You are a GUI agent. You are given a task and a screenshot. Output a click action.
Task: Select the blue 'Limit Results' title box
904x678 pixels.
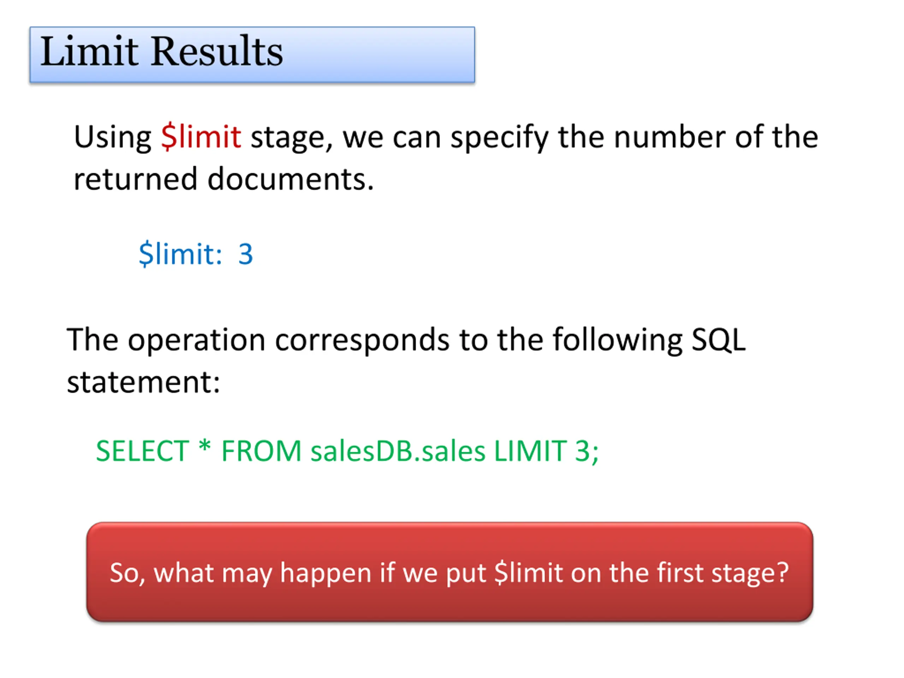click(252, 55)
